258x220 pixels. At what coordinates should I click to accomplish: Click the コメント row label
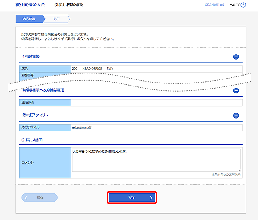[x=28, y=162]
